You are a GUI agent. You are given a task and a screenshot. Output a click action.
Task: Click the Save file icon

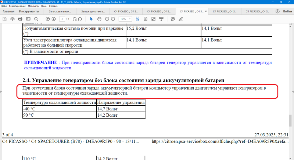[5, 19]
